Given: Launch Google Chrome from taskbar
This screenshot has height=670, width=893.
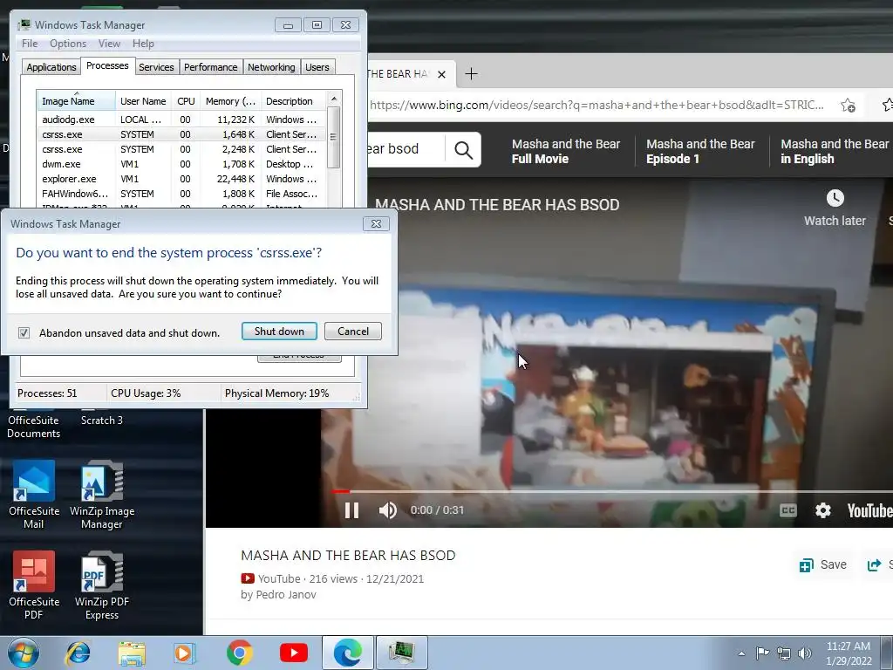Looking at the screenshot, I should pyautogui.click(x=239, y=653).
